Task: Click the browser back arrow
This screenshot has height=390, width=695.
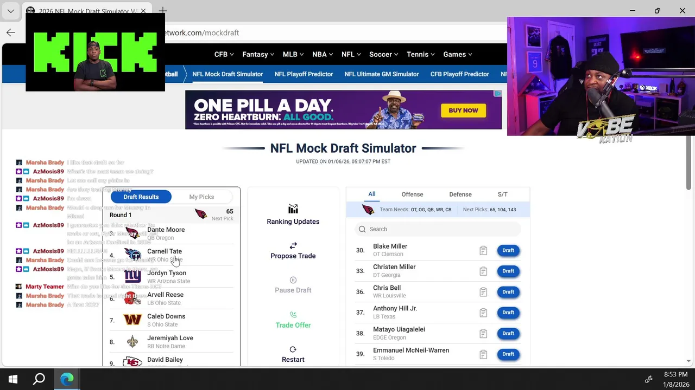Action: [x=11, y=32]
